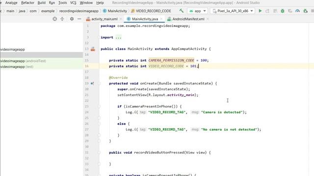The image size is (314, 176).
Task: Open the Tools menu
Action: point(62,3)
